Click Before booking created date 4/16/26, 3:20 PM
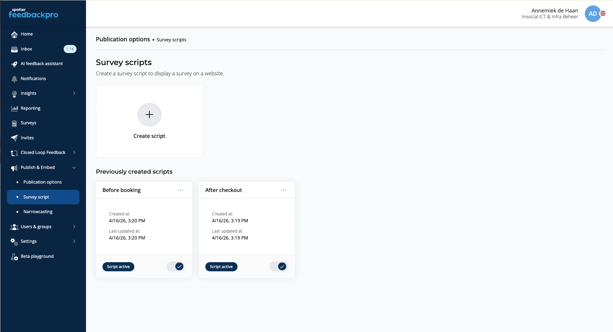This screenshot has height=332, width=613. [127, 220]
